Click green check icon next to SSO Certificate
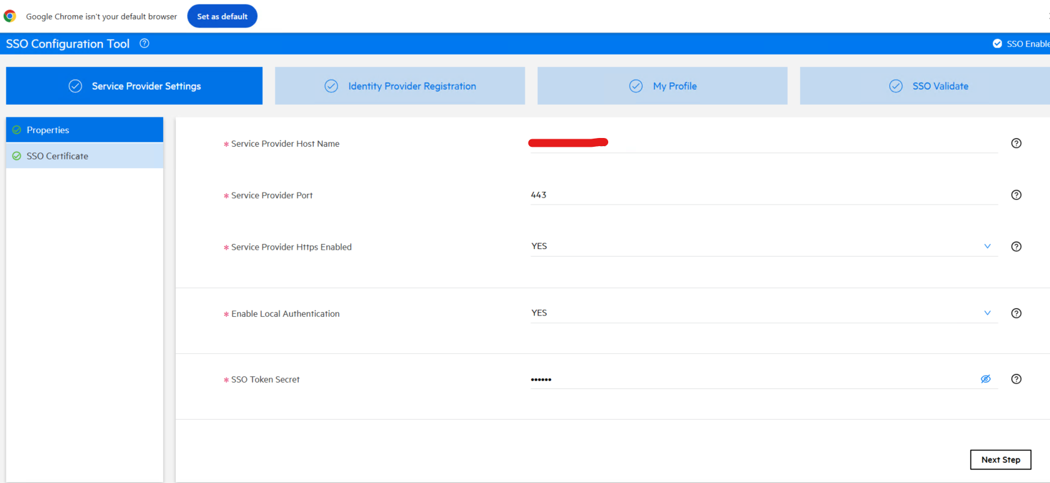 (17, 156)
